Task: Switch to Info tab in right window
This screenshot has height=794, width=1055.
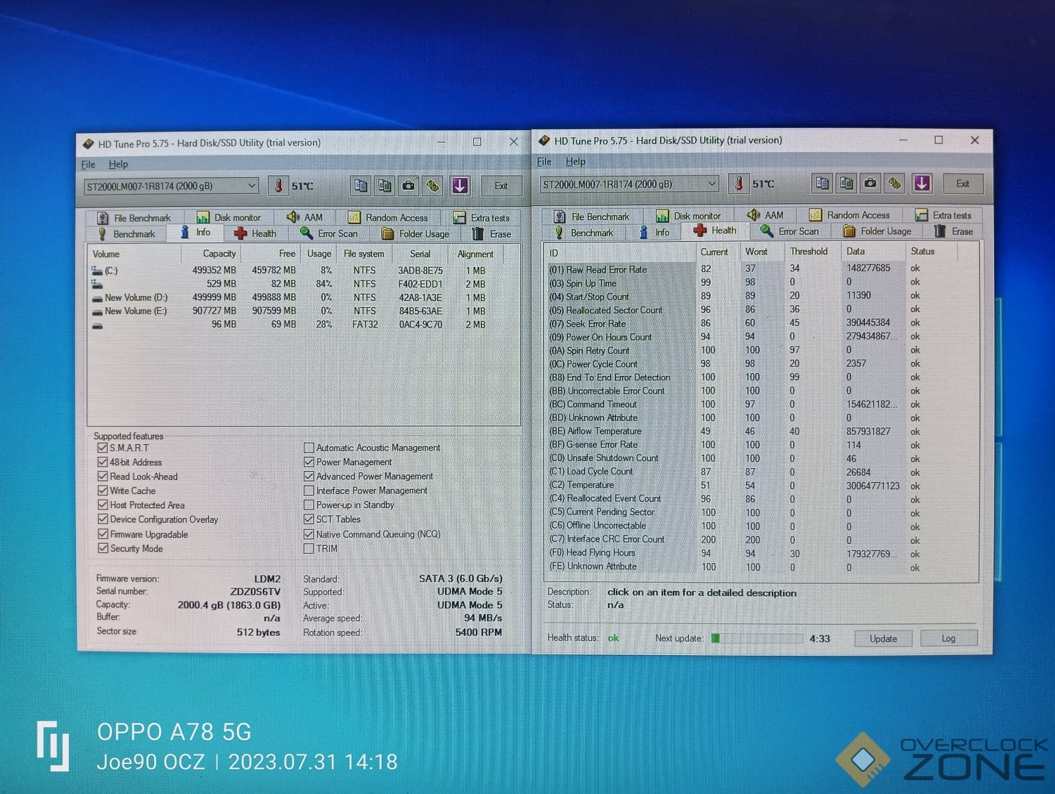Action: (655, 232)
